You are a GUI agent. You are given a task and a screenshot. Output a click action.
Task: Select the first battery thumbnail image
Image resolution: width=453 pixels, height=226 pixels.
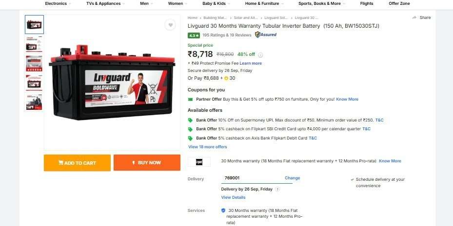(35, 24)
